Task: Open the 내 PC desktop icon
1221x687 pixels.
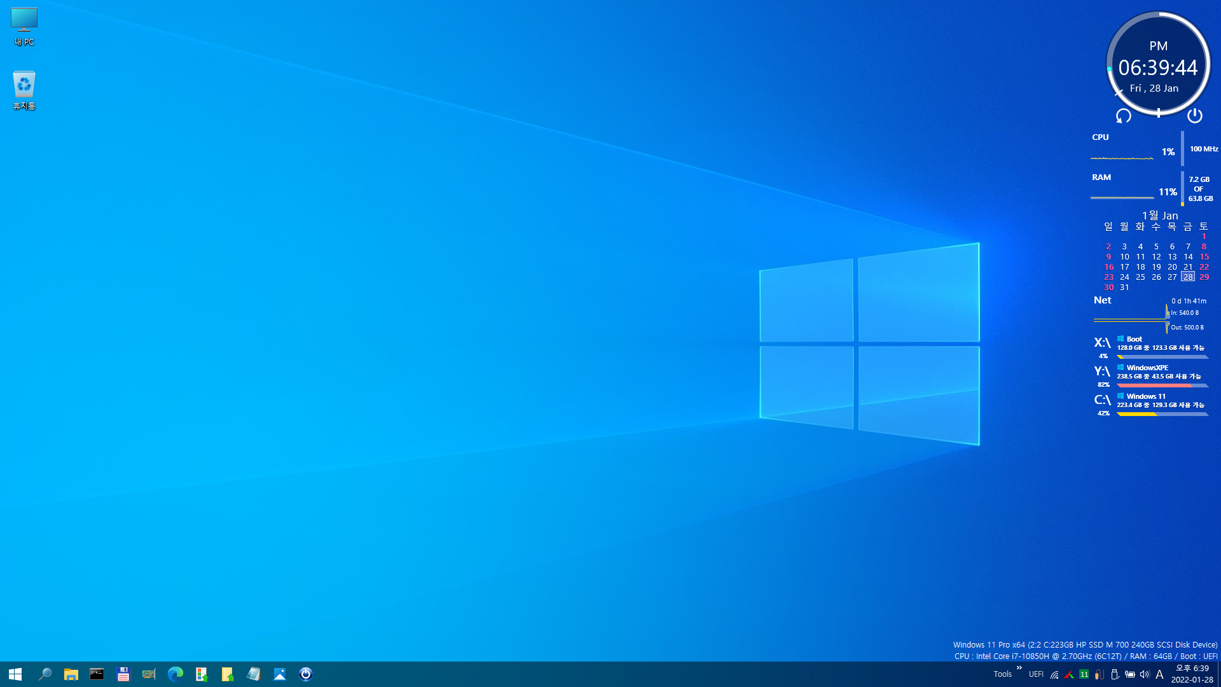Action: pyautogui.click(x=24, y=27)
